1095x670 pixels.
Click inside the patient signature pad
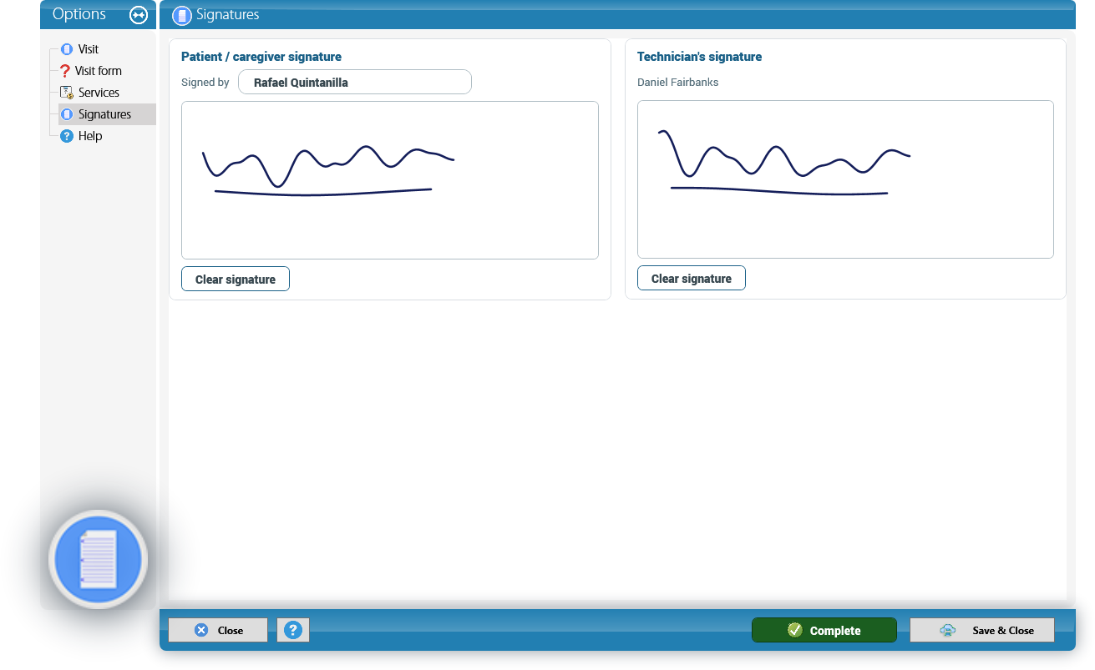[x=390, y=180]
